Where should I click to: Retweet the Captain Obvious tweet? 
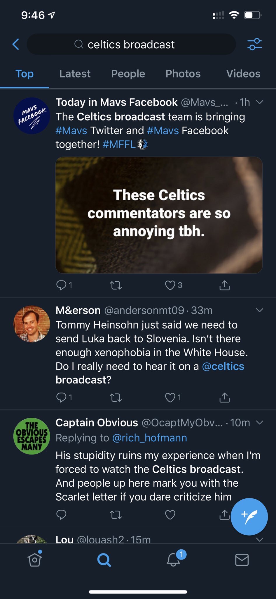[x=116, y=514]
